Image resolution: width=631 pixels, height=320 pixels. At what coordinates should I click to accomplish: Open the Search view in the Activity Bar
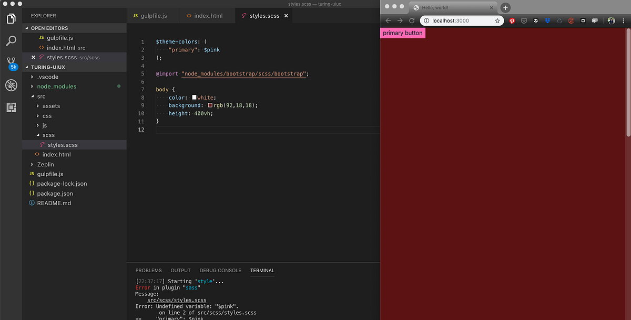pyautogui.click(x=11, y=40)
